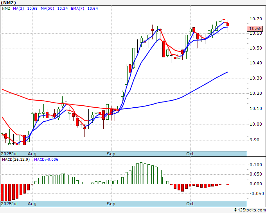This screenshot has height=213, width=266.
Task: Click the 9.90 price axis label
Action: point(255,140)
